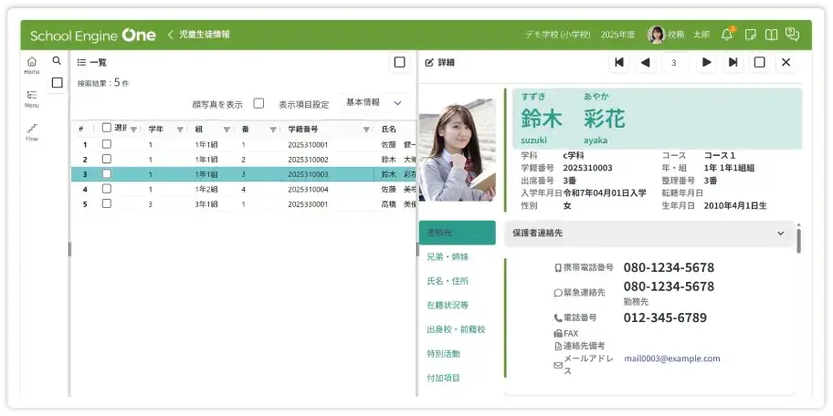The image size is (833, 416).
Task: Check the checkbox for row 3
Action: pos(107,173)
